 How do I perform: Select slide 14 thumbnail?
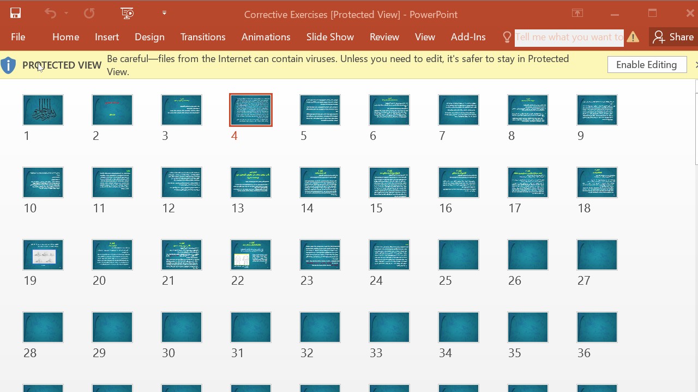(x=320, y=182)
